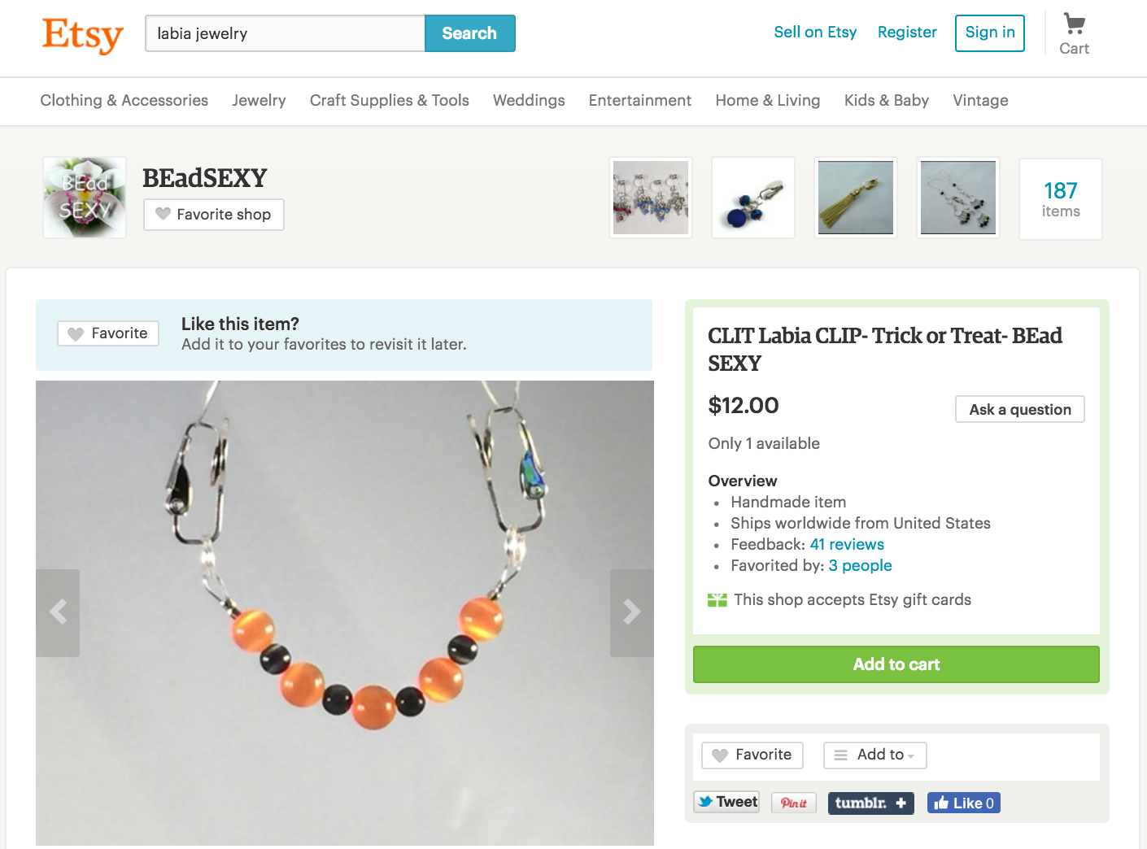Open the Jewelry category menu
The image size is (1147, 849).
pos(259,101)
